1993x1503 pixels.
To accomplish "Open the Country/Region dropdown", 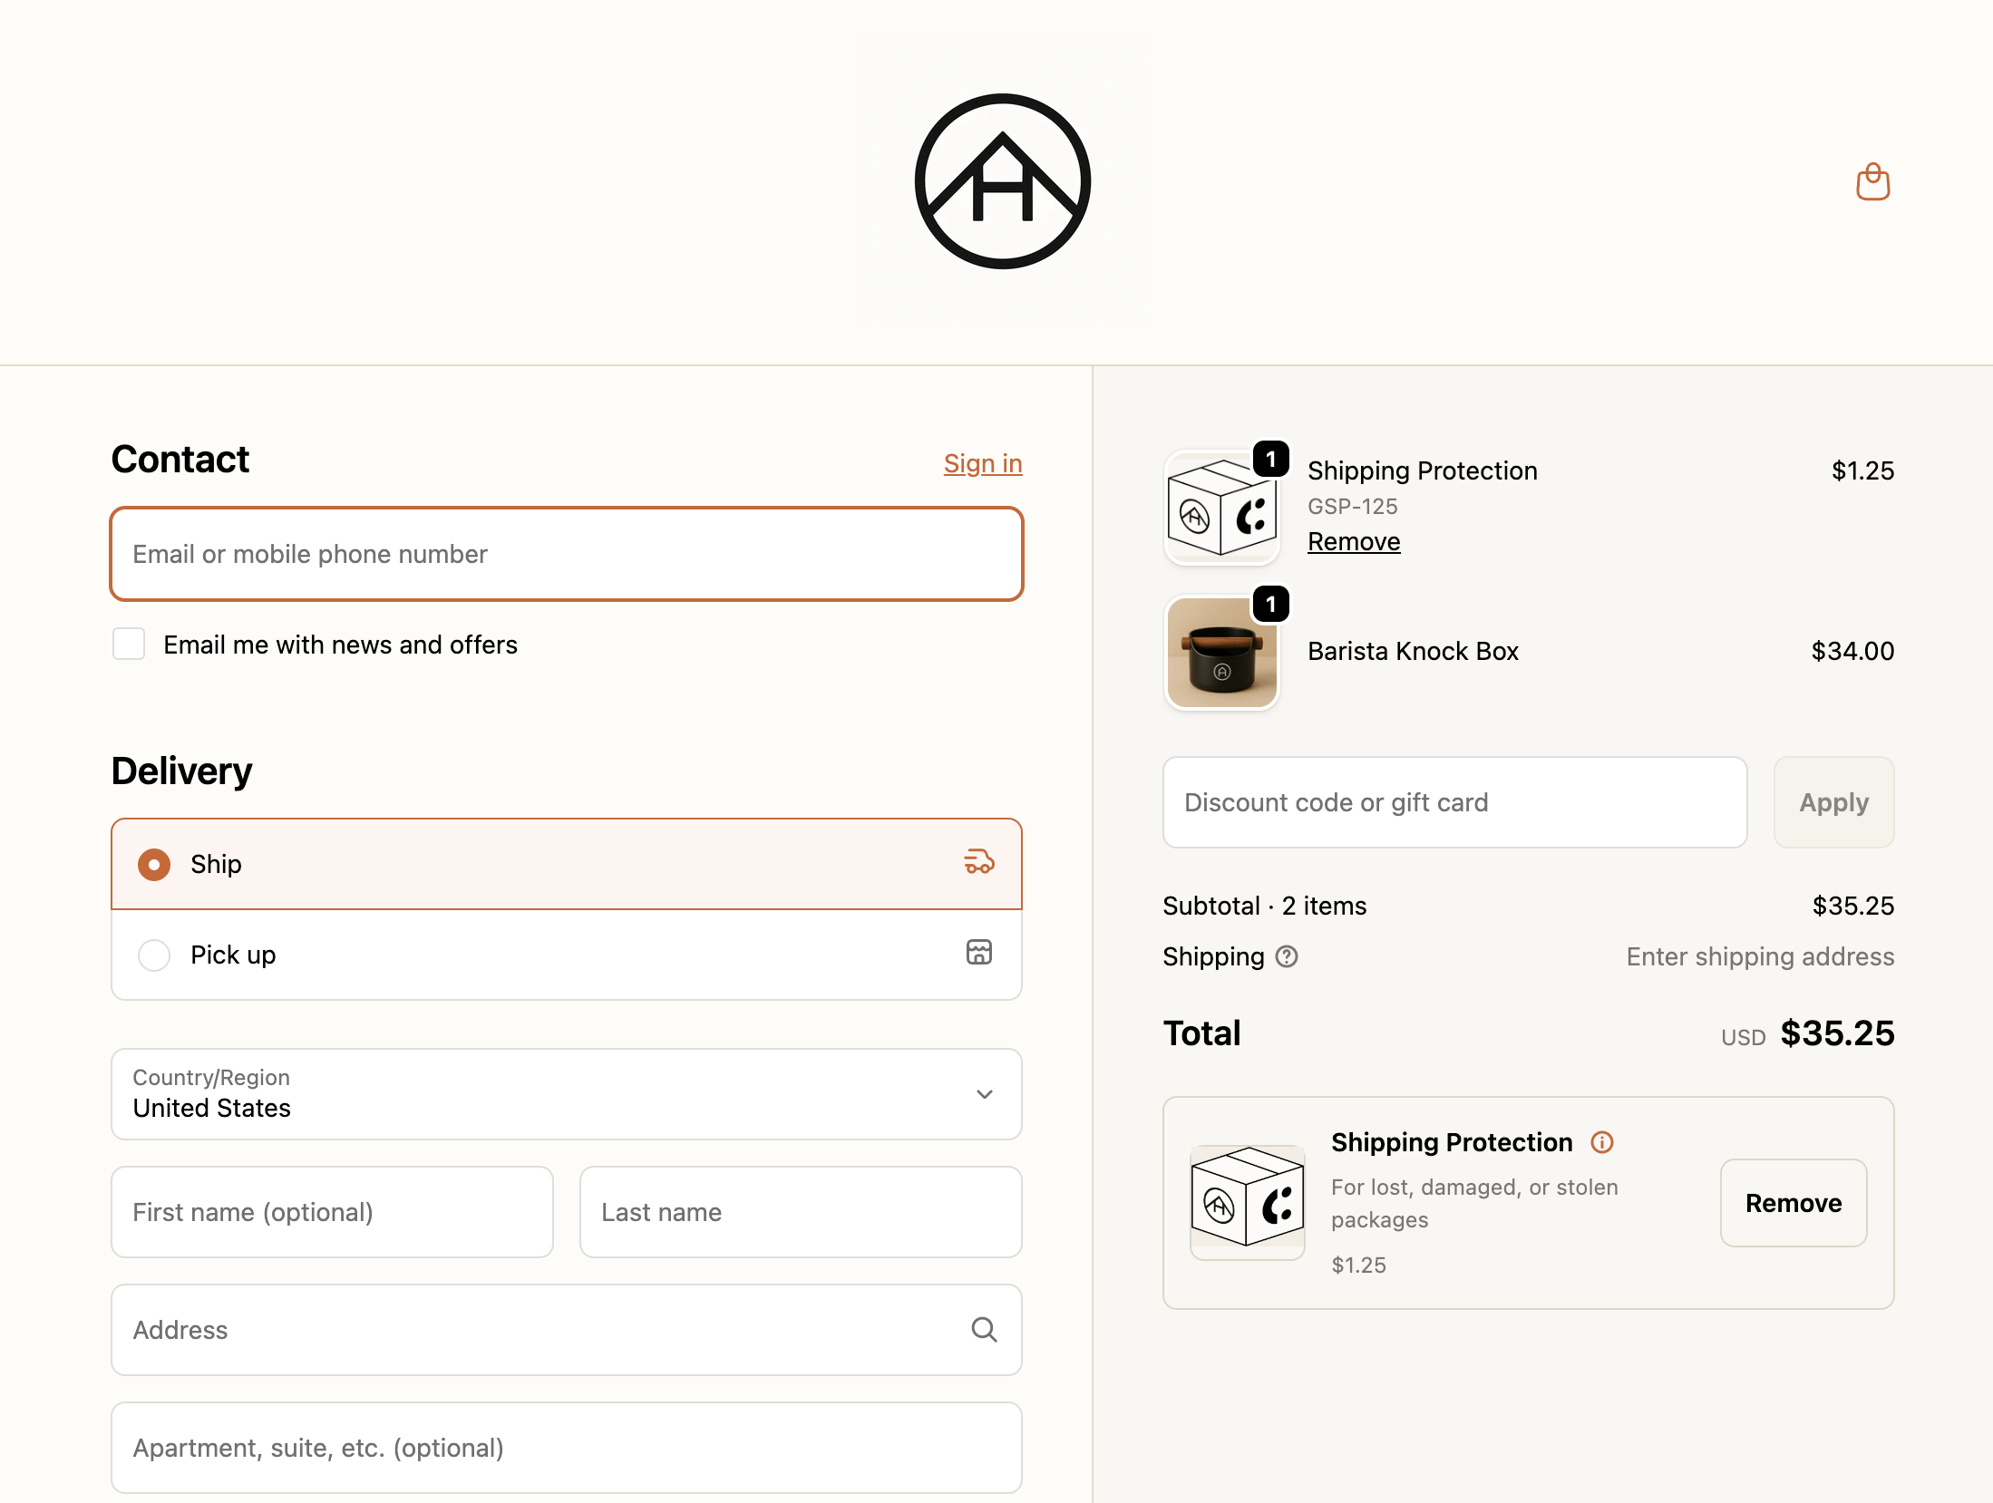I will point(566,1094).
